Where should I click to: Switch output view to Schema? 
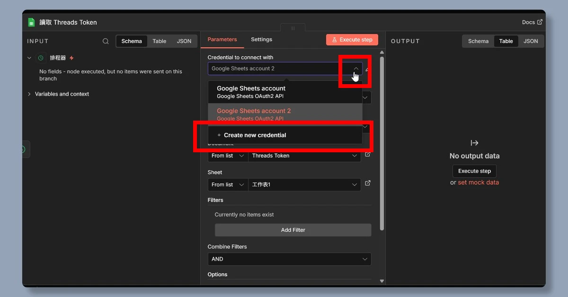(478, 41)
